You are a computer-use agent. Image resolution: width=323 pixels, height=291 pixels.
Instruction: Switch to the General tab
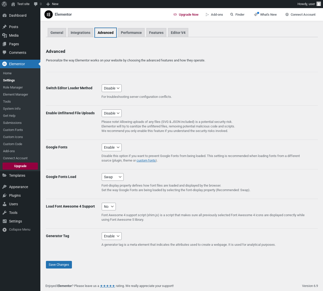point(57,33)
